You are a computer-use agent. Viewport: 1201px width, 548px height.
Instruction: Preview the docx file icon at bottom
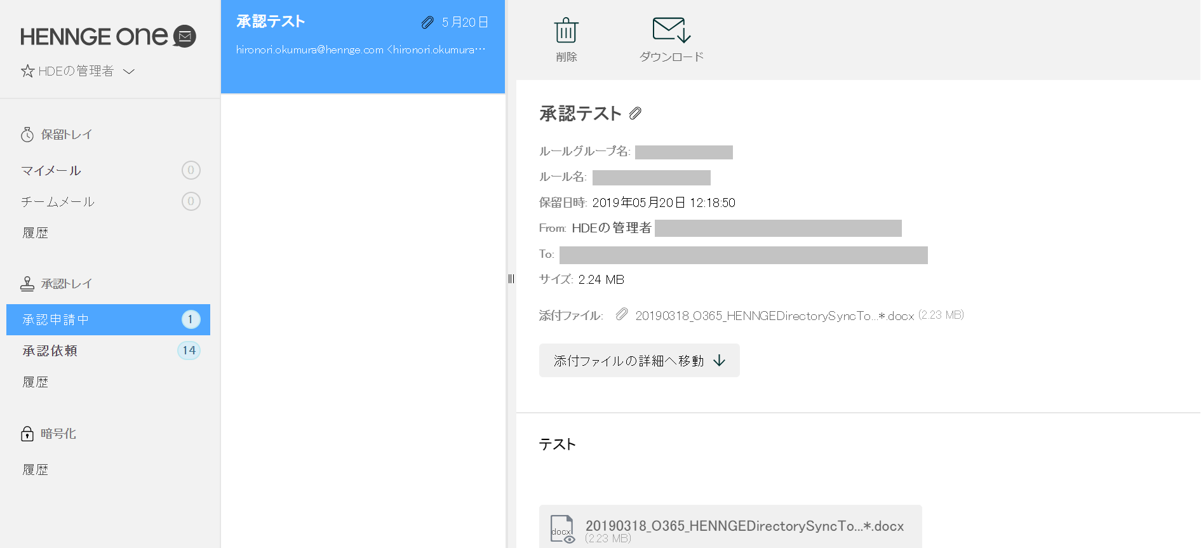coord(562,529)
